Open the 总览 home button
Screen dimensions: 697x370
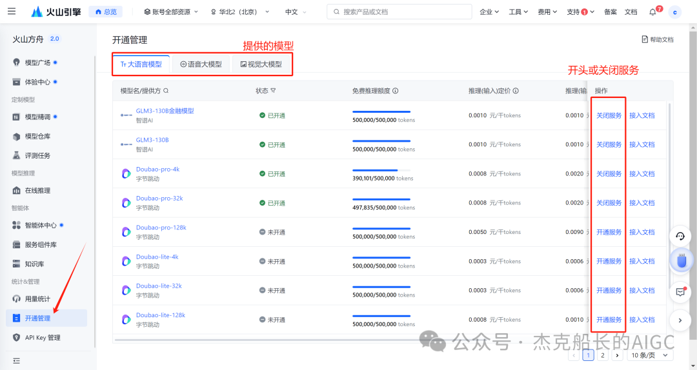tap(106, 12)
